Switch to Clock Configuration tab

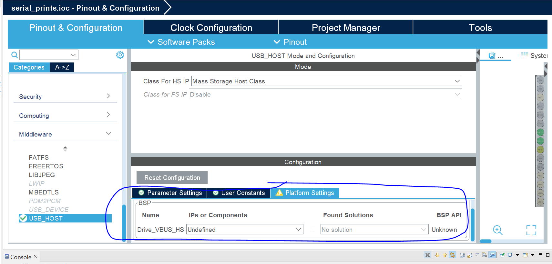(211, 28)
